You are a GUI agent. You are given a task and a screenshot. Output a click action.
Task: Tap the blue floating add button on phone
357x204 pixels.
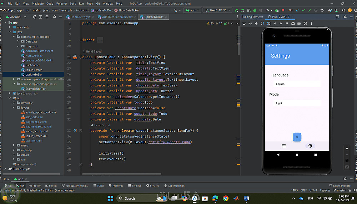point(297,137)
